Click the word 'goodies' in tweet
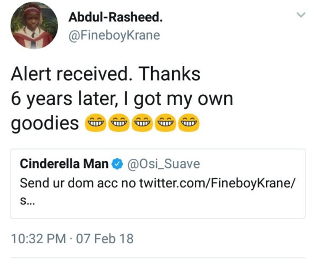 (x=45, y=124)
